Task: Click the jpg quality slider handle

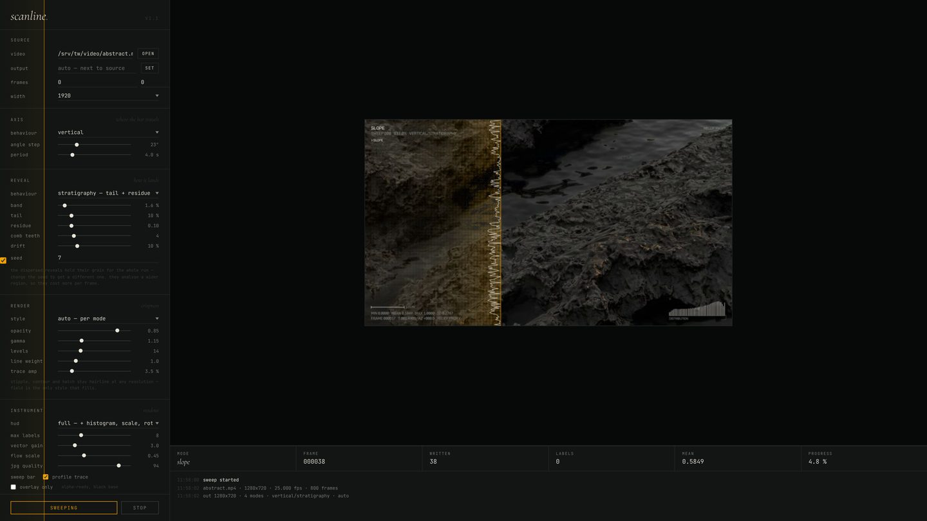Action: pyautogui.click(x=118, y=466)
